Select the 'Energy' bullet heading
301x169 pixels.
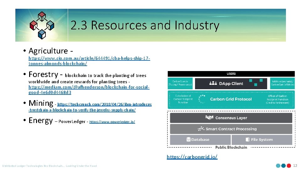click(x=41, y=120)
